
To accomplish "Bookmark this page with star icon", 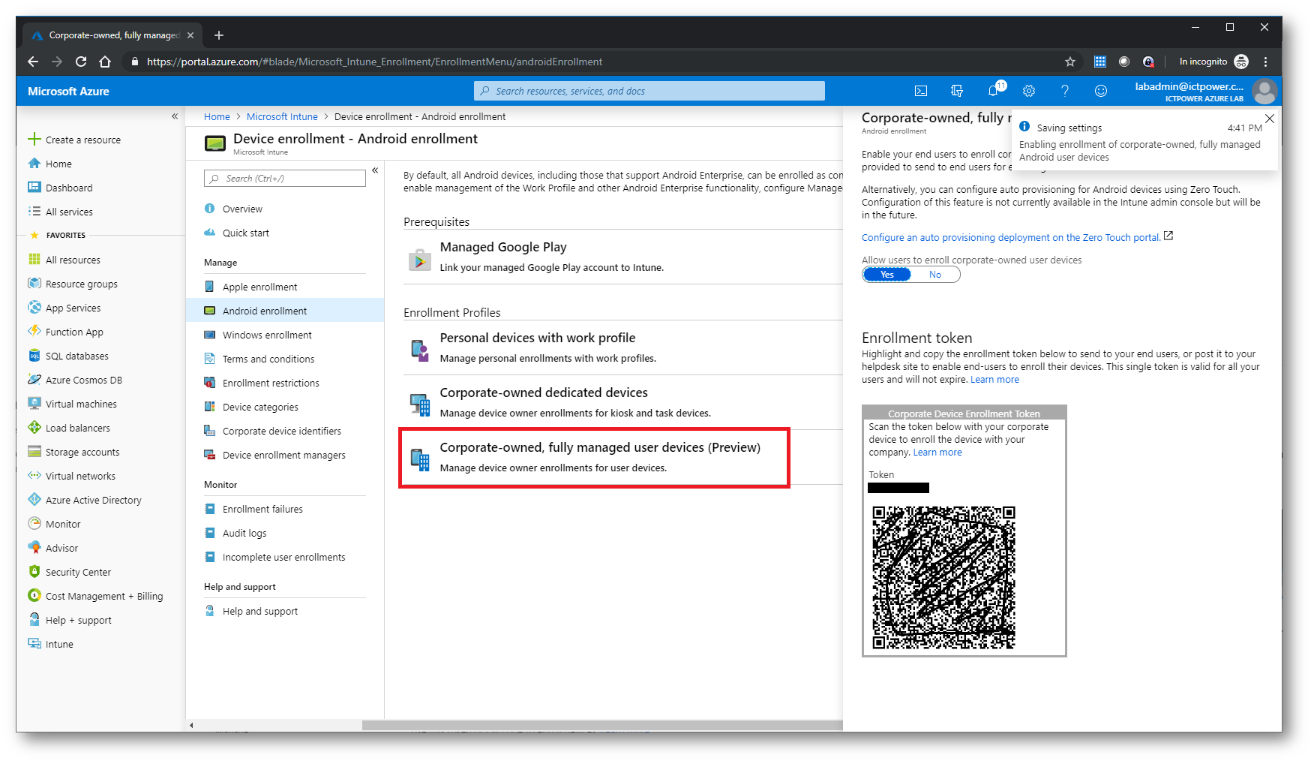I will pyautogui.click(x=1070, y=62).
